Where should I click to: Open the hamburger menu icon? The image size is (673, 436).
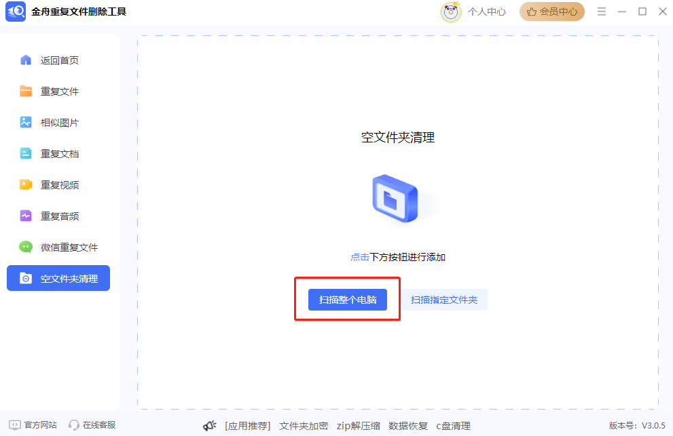click(x=602, y=12)
